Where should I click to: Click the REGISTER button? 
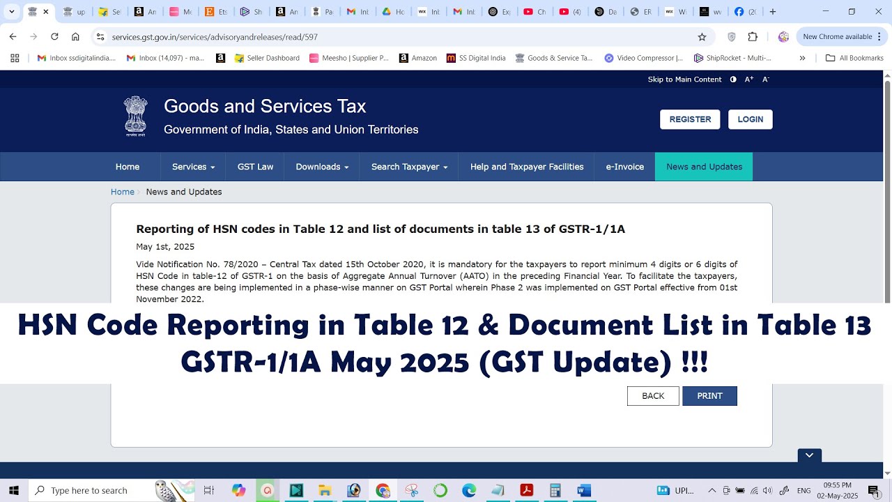tap(690, 119)
